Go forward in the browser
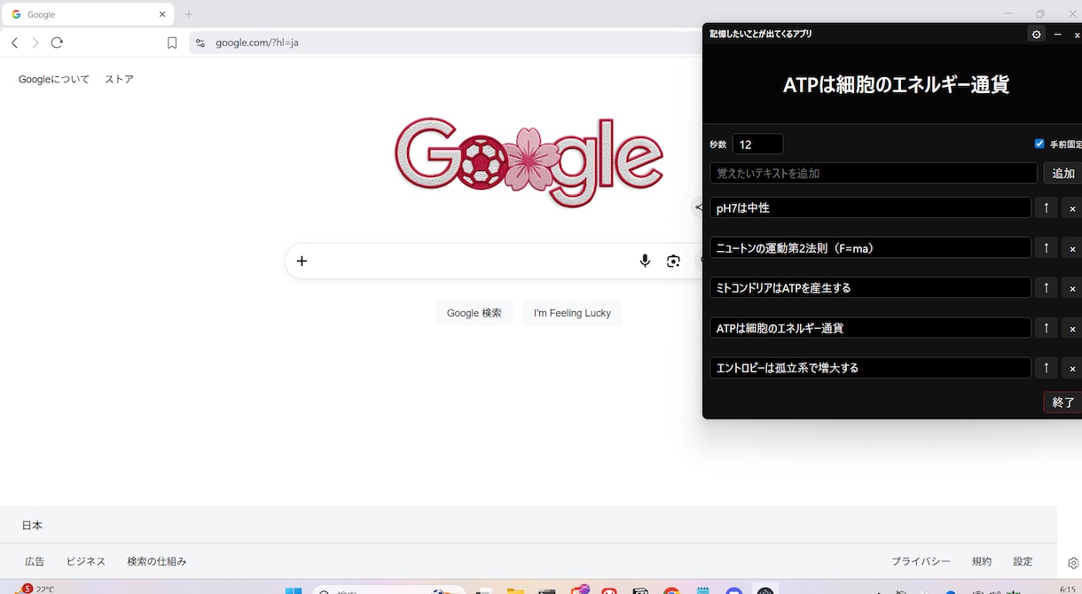The width and height of the screenshot is (1082, 594). pyautogui.click(x=35, y=43)
